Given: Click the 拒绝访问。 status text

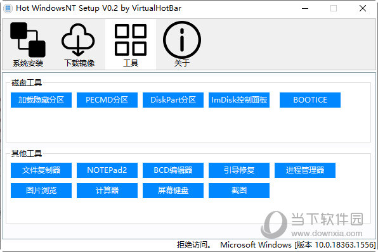Looking at the screenshot, I should 194,245.
